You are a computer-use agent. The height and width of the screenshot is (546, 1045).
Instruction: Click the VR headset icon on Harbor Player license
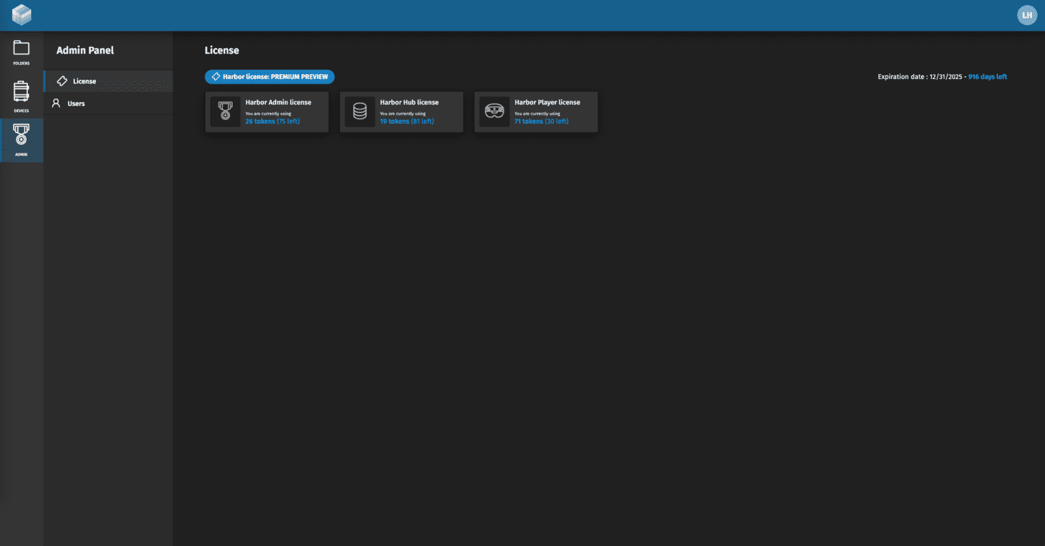click(494, 112)
